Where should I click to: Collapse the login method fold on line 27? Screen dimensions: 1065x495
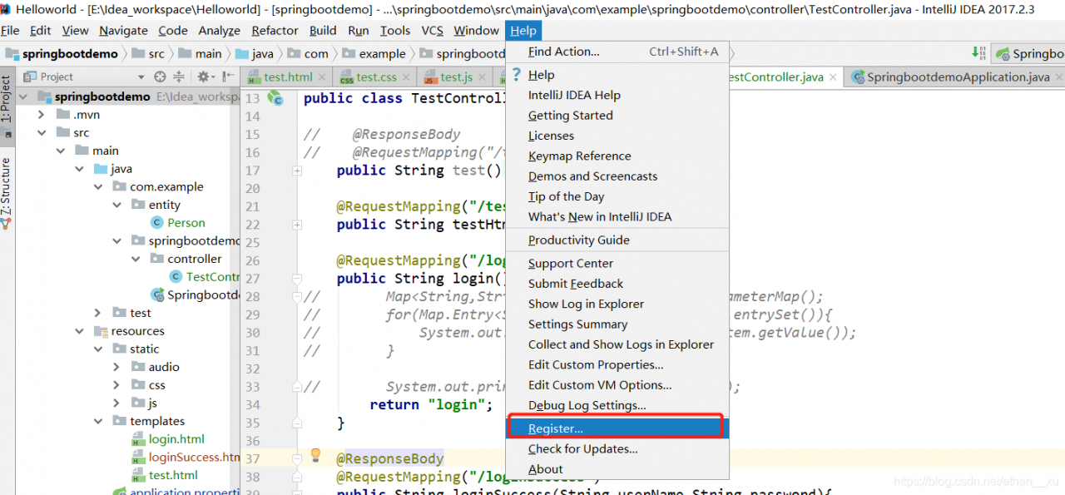[297, 279]
